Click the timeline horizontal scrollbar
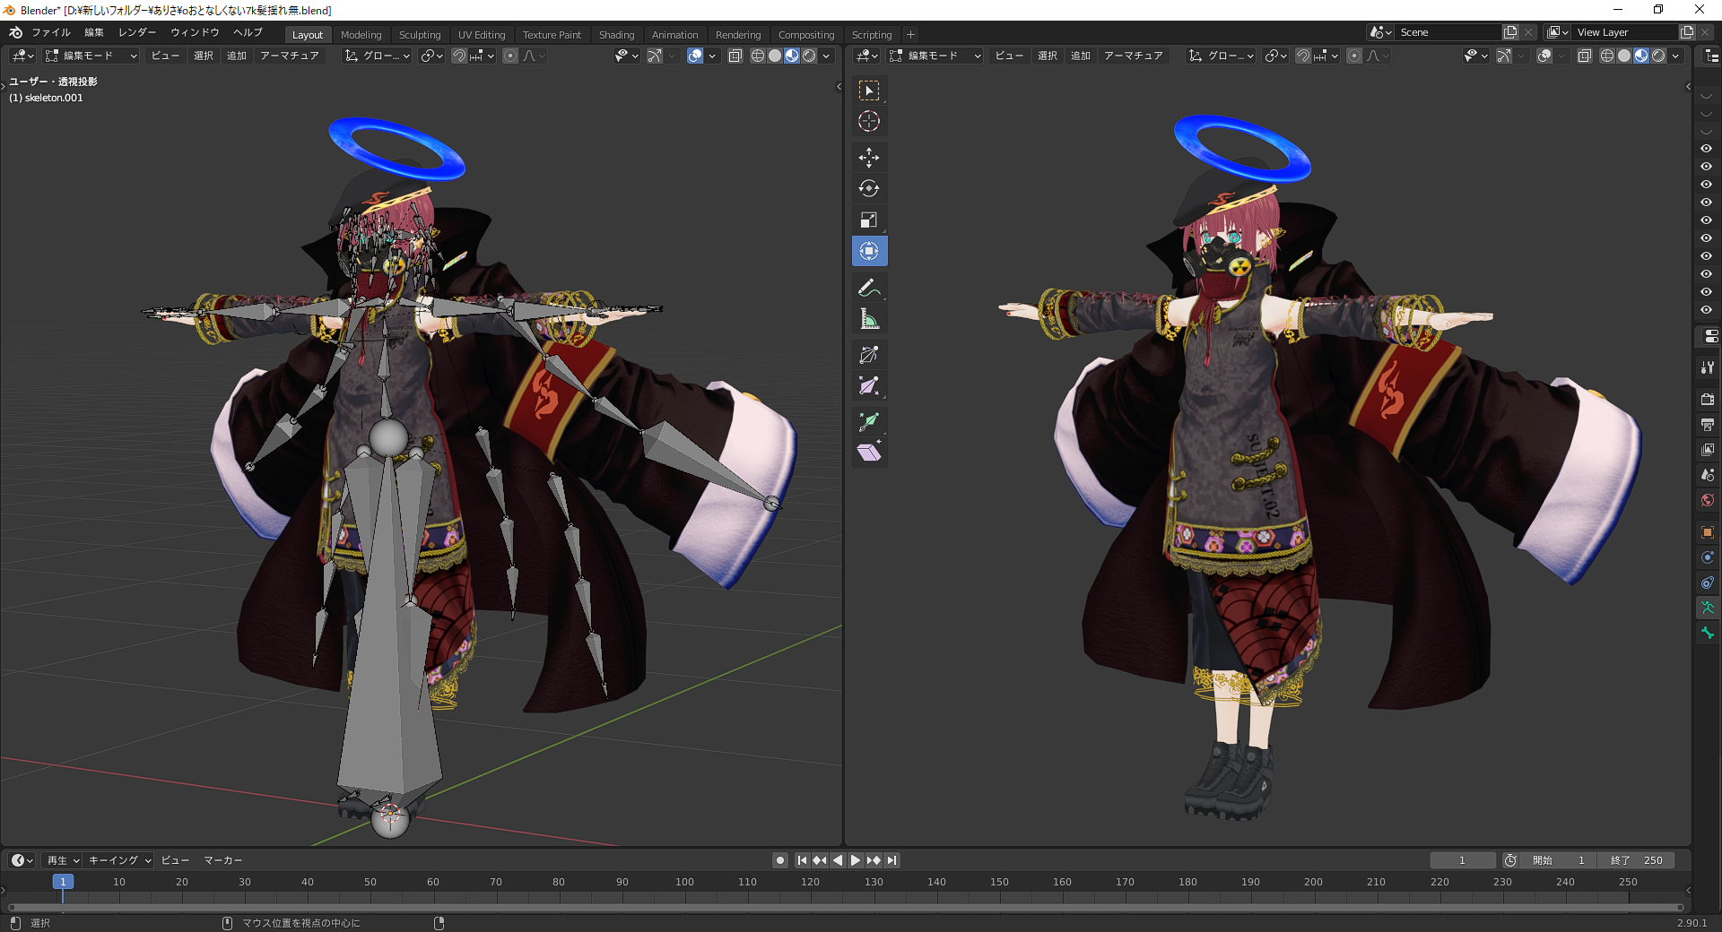1722x932 pixels. coord(844,907)
